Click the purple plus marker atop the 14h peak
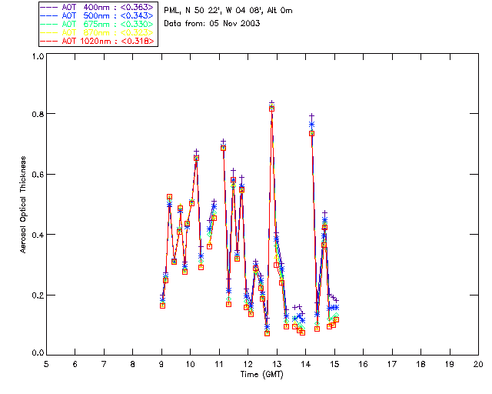 pos(311,116)
